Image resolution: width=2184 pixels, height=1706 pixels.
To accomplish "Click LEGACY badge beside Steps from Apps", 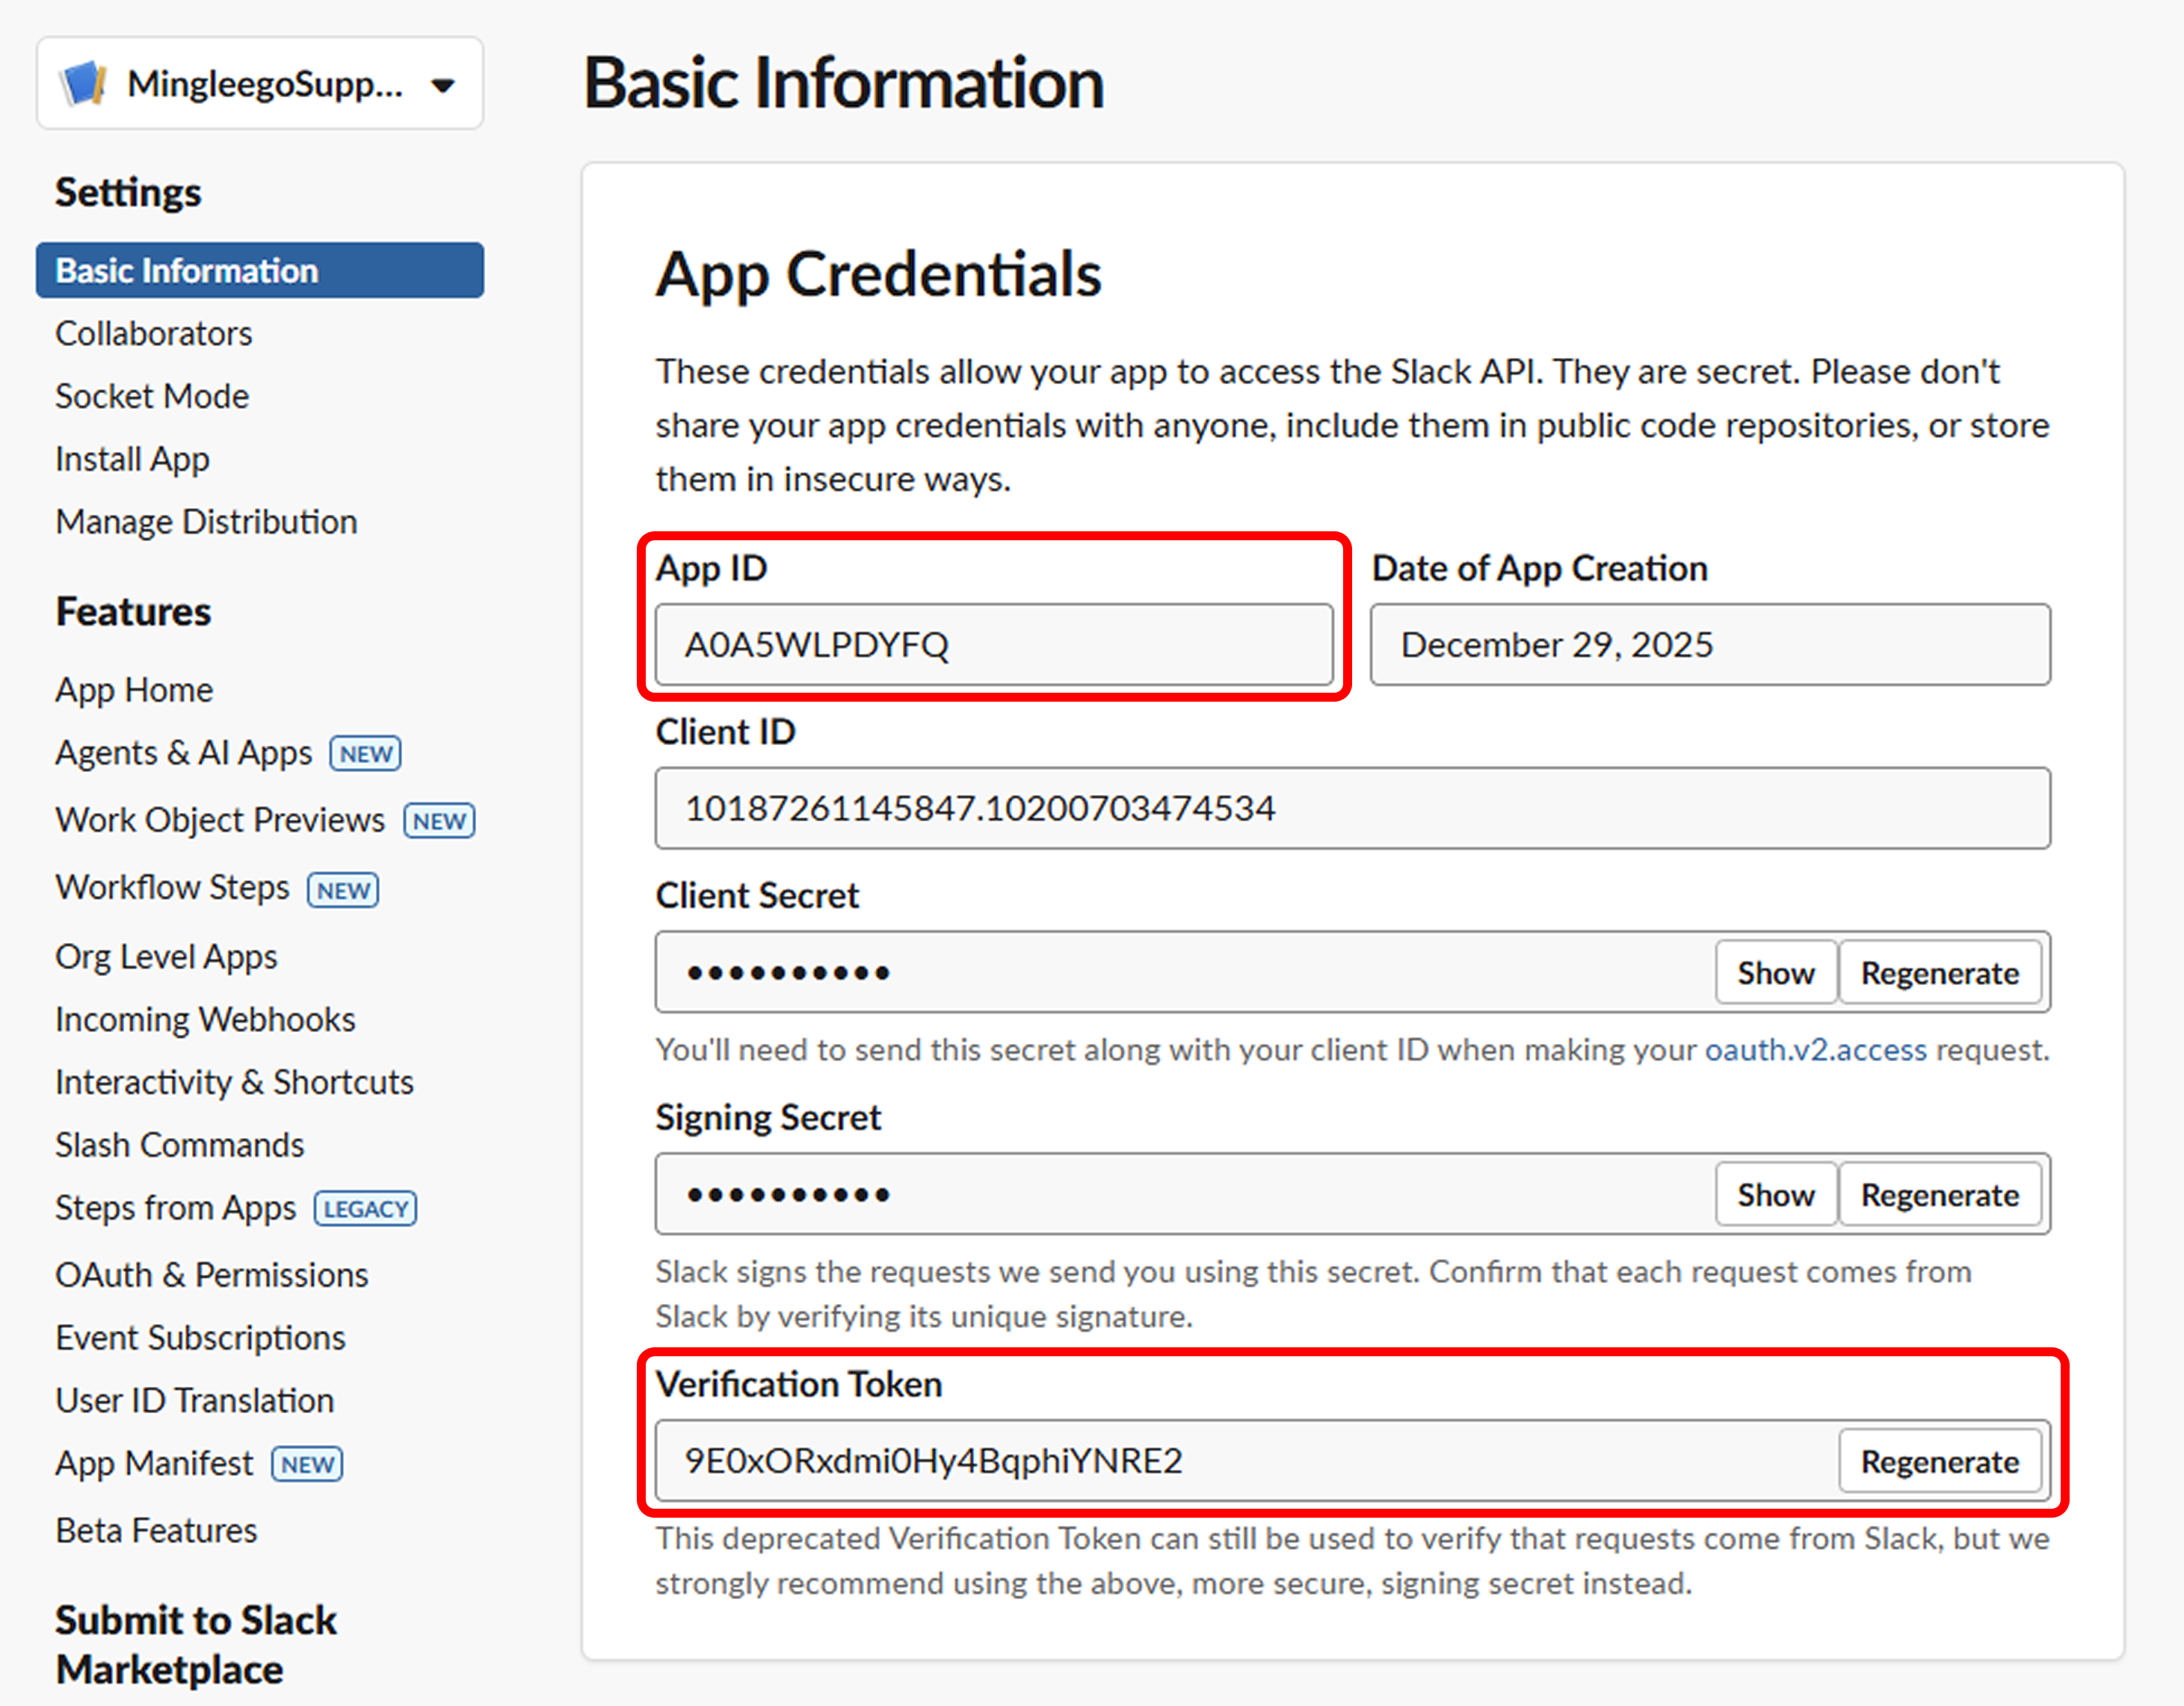I will pyautogui.click(x=366, y=1209).
